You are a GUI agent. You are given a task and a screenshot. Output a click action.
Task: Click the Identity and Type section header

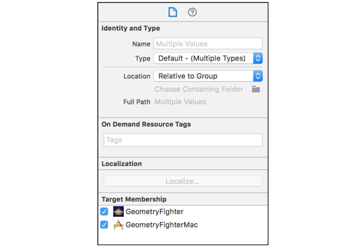tap(131, 28)
